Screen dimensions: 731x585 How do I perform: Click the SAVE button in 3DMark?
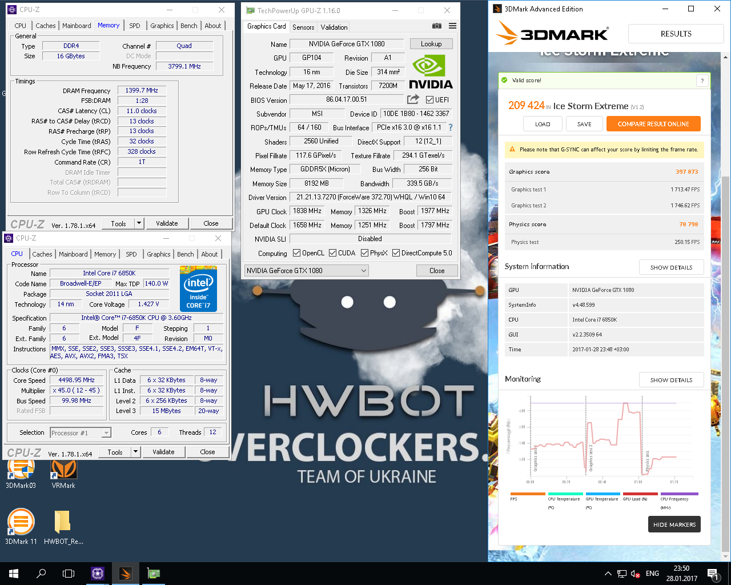click(584, 124)
